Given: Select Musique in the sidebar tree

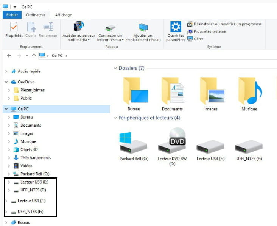Looking at the screenshot, I should coord(28,141).
